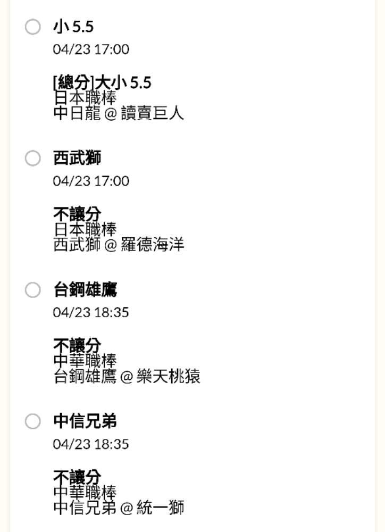Image resolution: width=385 pixels, height=532 pixels.
Task: Click 不讓分 label under 台鋼雄鷹
Action: pyautogui.click(x=77, y=345)
